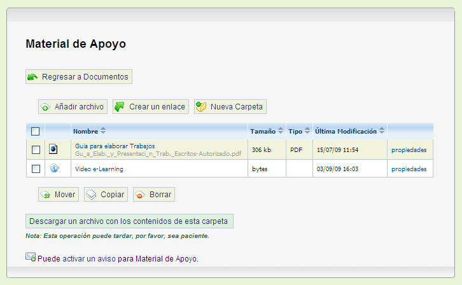
Task: Click the Mover icon
Action: 45,195
